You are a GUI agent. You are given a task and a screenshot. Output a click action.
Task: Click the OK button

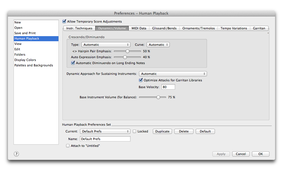click(260, 154)
